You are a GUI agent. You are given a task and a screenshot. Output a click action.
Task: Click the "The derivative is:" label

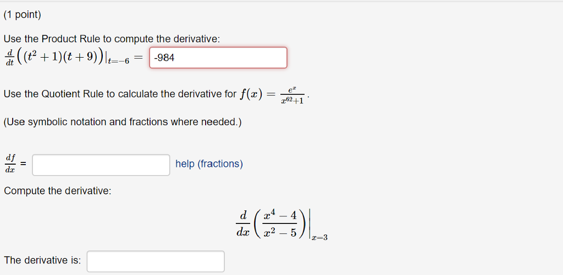pos(42,261)
